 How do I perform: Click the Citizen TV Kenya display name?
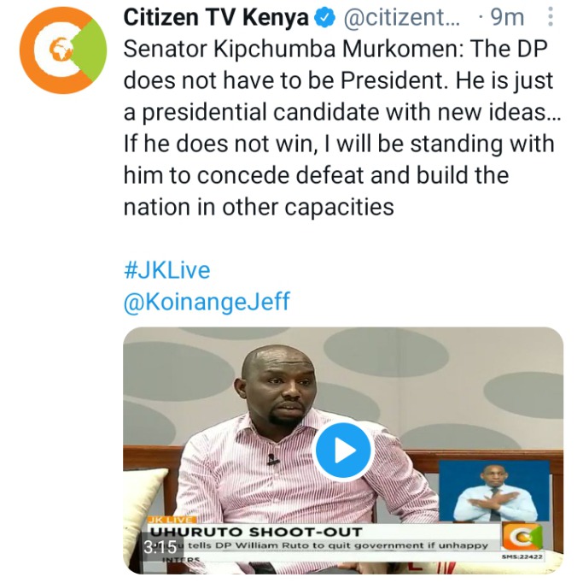point(216,17)
